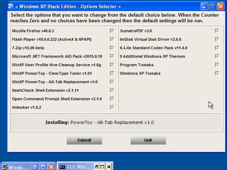Viewport: 227px width, 170px height.
Task: Click the Options Selector window title text
Action: coord(68,6)
